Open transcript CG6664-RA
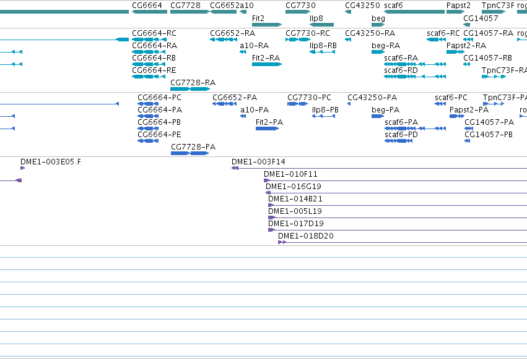527x359 pixels. click(x=155, y=45)
